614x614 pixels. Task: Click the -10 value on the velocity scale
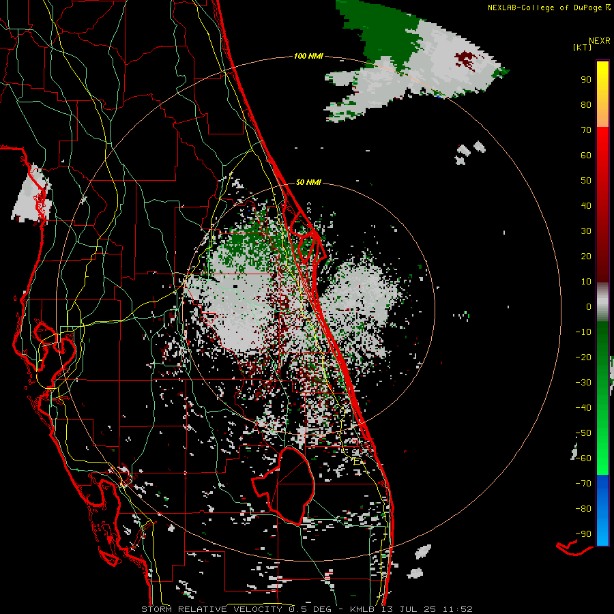pos(583,332)
